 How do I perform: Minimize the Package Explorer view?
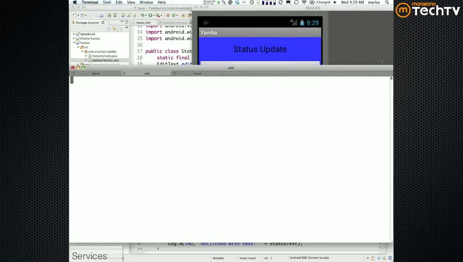coord(122,21)
